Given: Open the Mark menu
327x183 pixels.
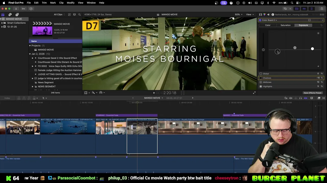Looking at the screenshot, I should click(53, 3).
